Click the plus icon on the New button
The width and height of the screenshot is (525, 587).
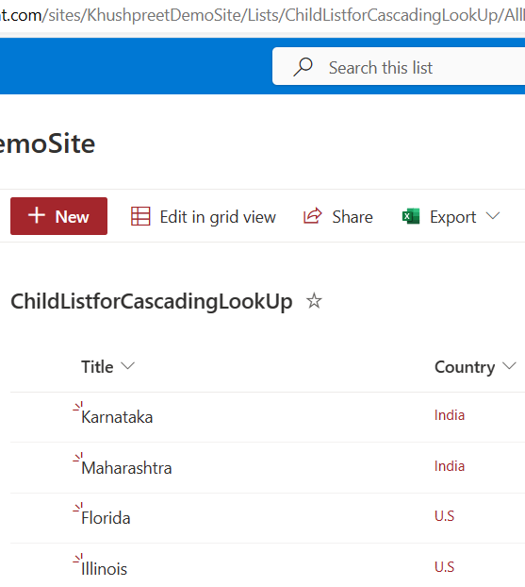[x=37, y=215]
